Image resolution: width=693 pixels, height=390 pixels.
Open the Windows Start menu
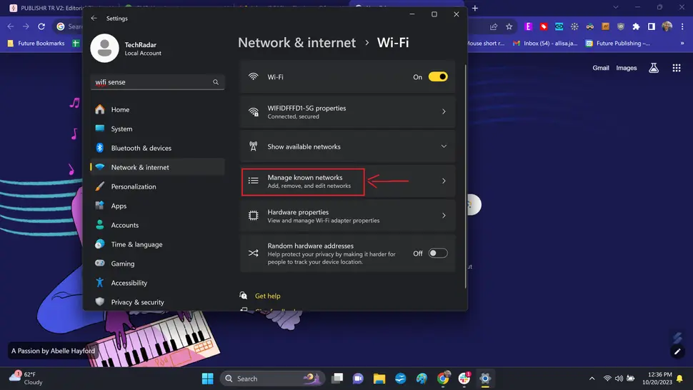[x=208, y=379]
